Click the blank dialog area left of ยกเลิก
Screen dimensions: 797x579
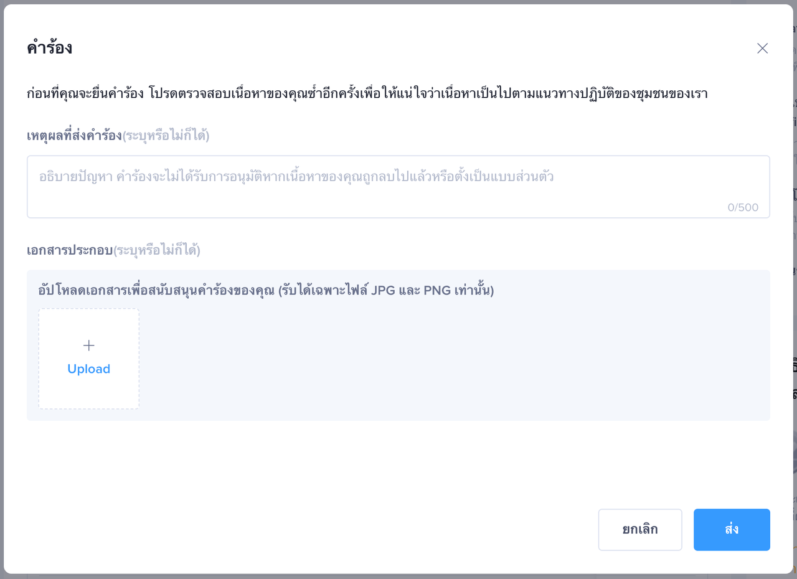pos(311,530)
